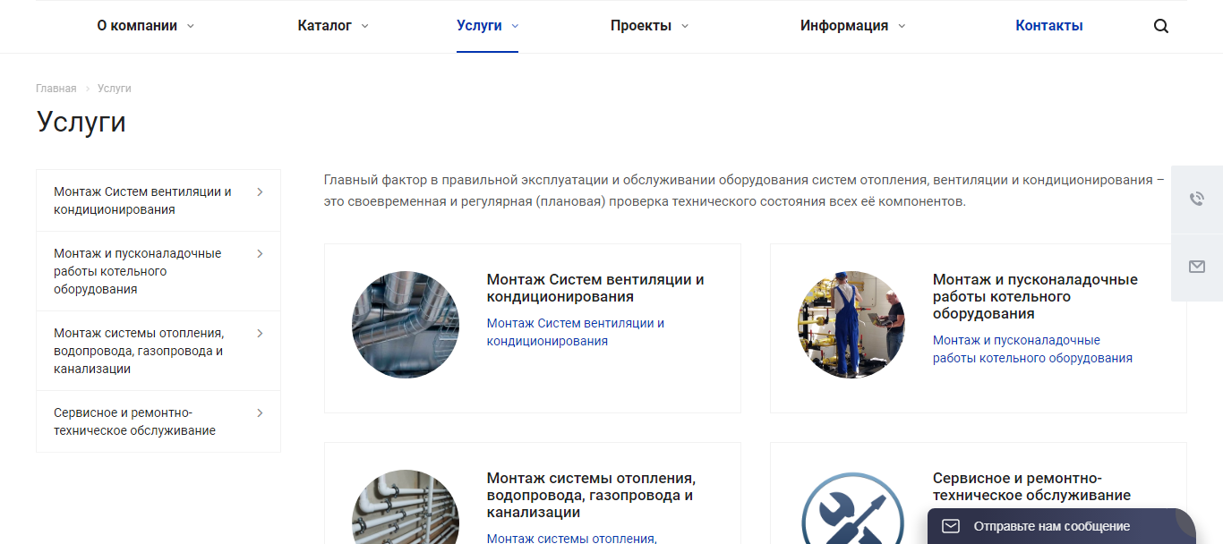
Task: Click chevron beside sidebar Сервисное и ремонтно-техническое
Action: coord(260,412)
